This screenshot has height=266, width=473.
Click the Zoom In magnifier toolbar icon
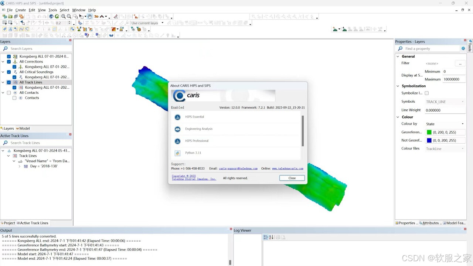point(63,16)
